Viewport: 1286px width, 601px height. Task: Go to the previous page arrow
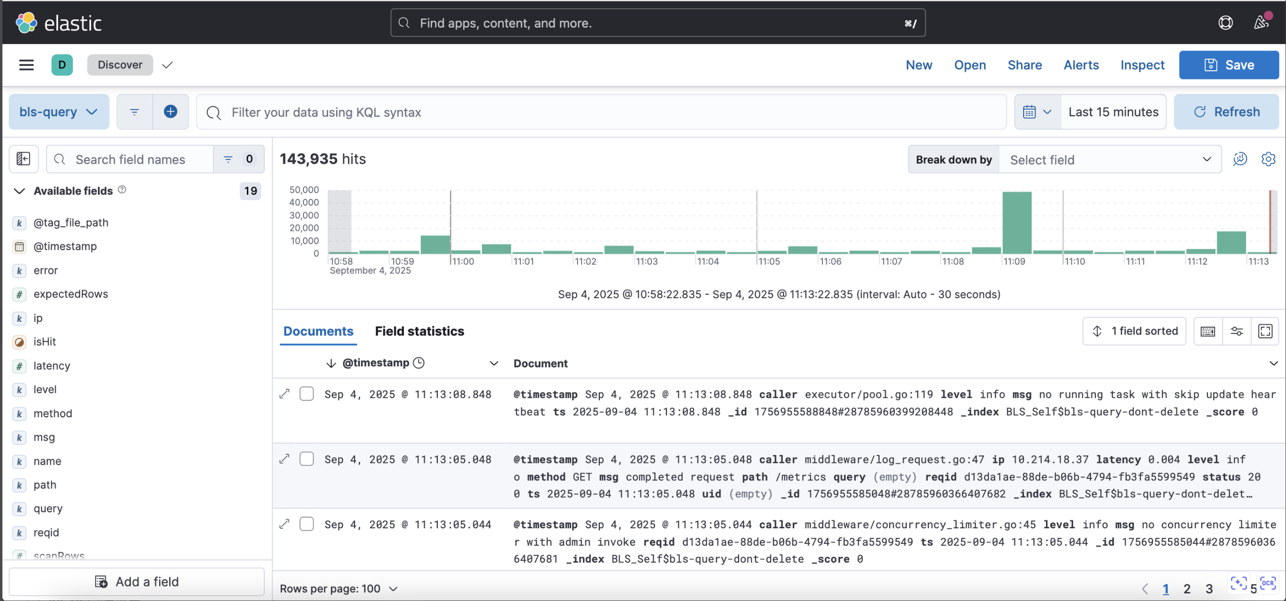[1145, 588]
